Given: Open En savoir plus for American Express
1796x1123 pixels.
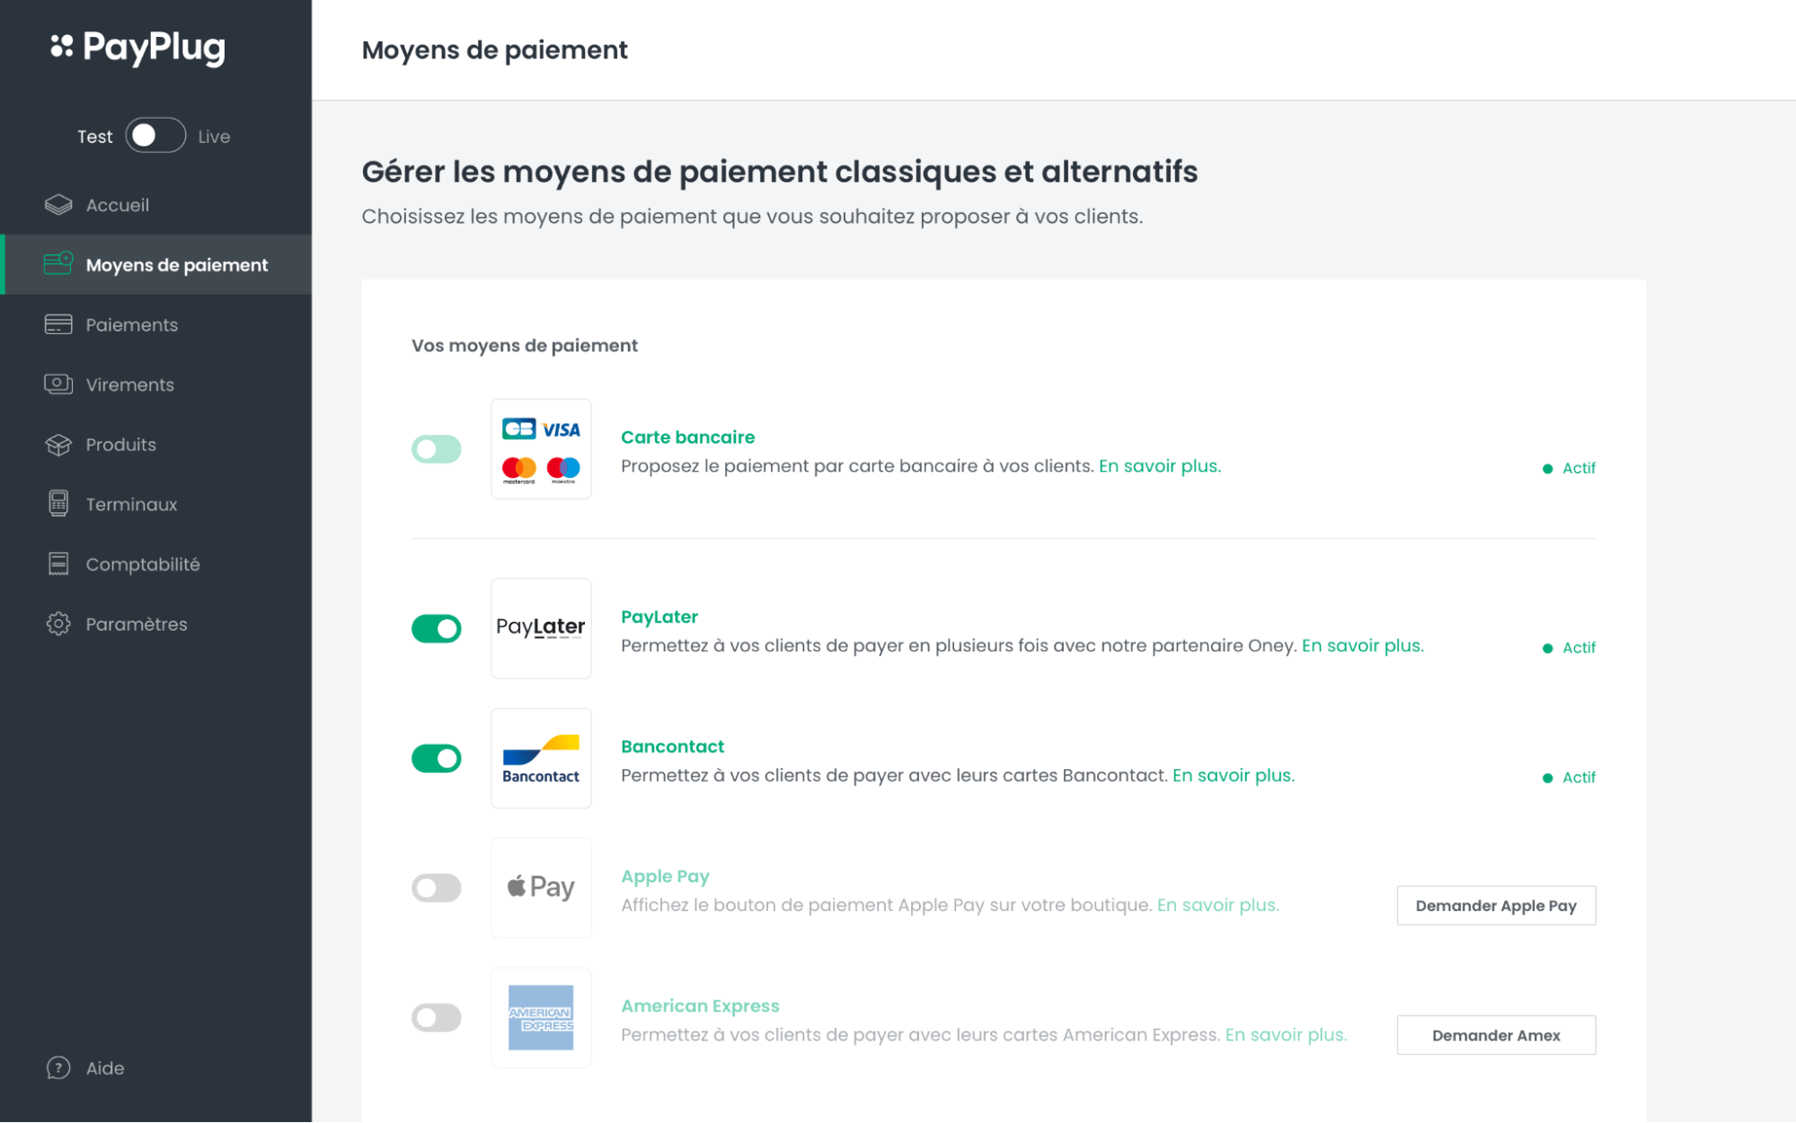Looking at the screenshot, I should pos(1285,1034).
